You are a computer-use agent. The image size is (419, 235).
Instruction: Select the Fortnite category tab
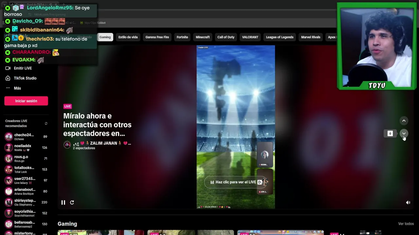click(x=182, y=37)
